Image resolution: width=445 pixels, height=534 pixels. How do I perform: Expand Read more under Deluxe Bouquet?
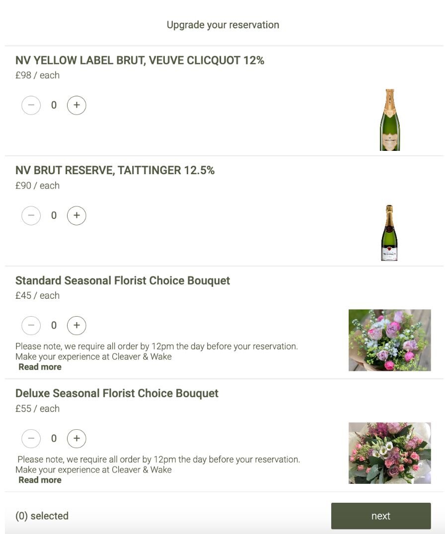pyautogui.click(x=40, y=480)
